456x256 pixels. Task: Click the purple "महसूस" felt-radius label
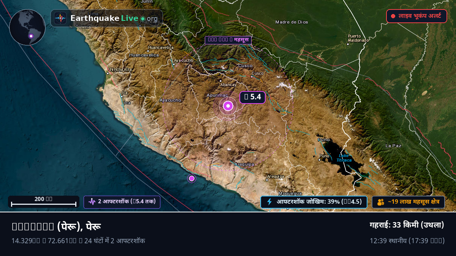pos(228,40)
